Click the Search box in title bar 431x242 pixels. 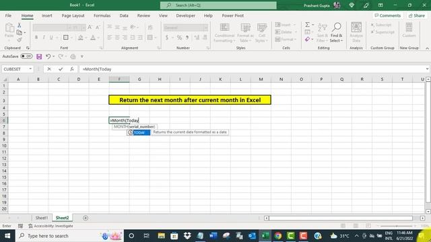(x=218, y=5)
